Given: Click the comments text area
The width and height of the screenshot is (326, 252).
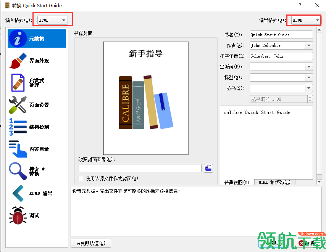Looking at the screenshot, I should [x=266, y=143].
